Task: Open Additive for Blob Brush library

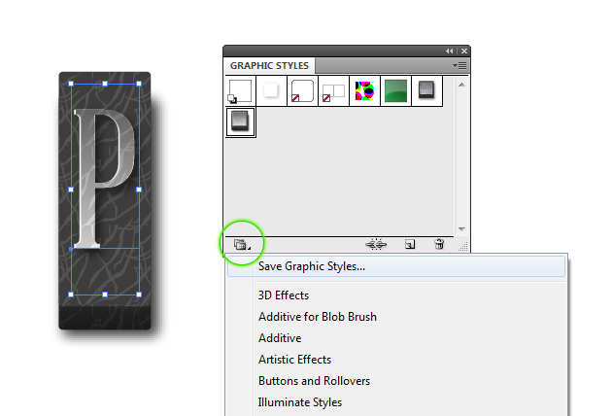Action: click(318, 317)
